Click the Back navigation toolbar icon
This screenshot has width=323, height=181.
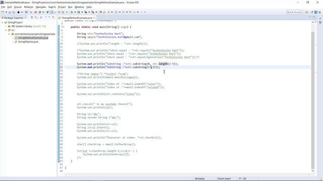(x=134, y=12)
